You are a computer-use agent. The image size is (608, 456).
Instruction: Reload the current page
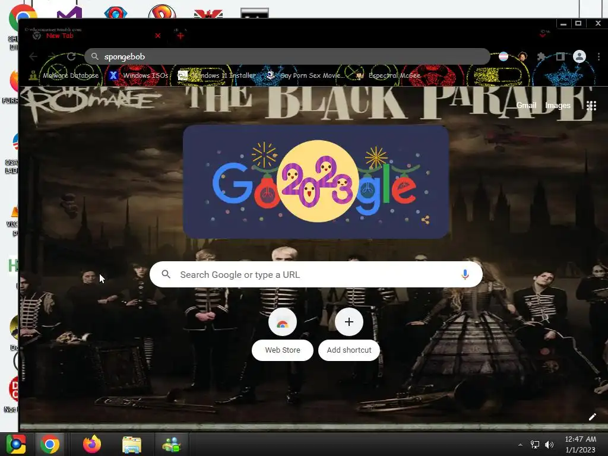click(71, 56)
